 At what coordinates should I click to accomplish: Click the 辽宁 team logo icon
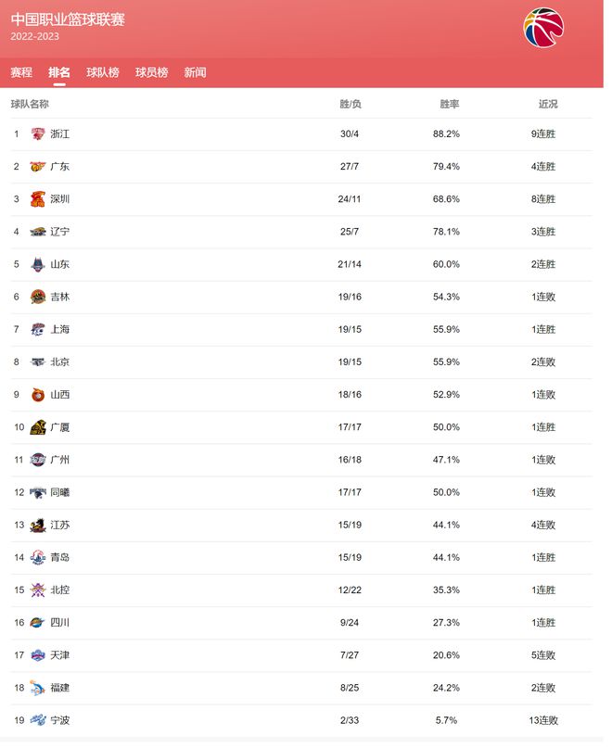pyautogui.click(x=38, y=232)
